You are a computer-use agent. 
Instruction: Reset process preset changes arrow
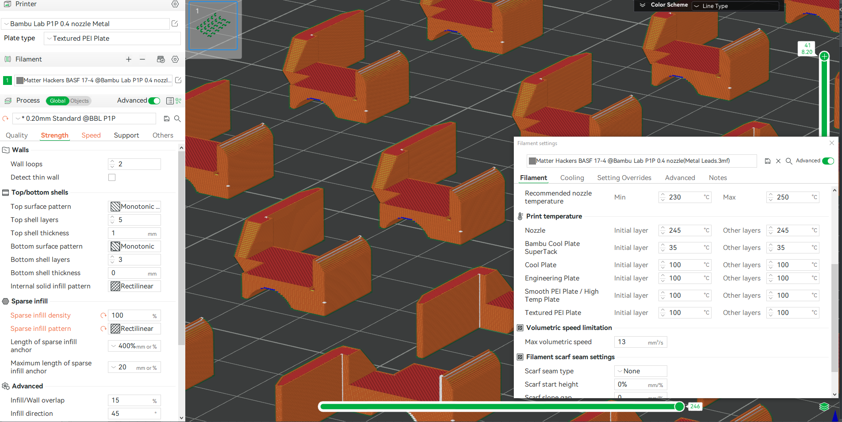[6, 119]
